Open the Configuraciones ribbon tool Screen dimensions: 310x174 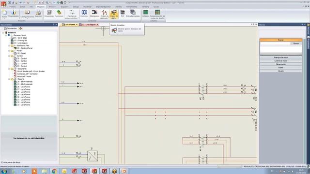27,14
